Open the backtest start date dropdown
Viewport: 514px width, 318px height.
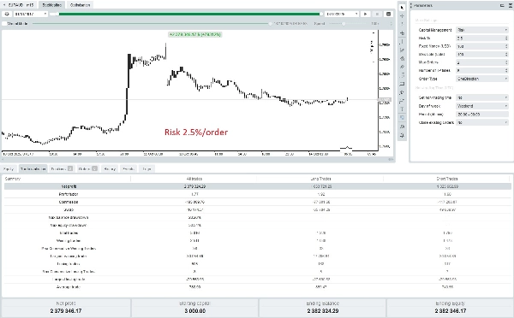point(31,14)
